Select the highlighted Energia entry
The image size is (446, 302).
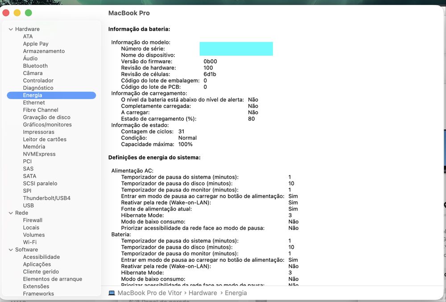[x=51, y=95]
